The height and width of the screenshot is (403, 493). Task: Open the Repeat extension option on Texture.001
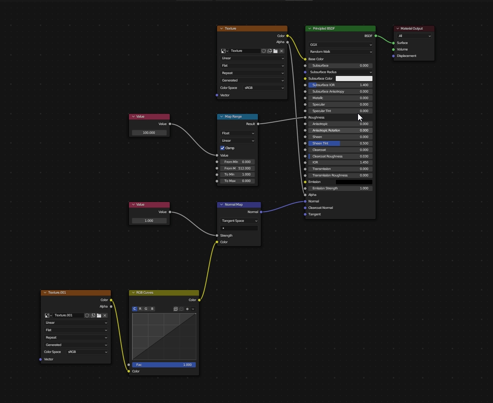click(76, 338)
